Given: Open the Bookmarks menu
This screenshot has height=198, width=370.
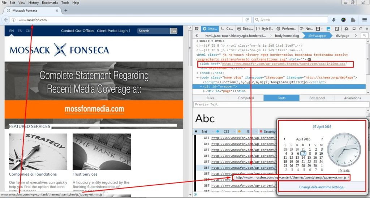Looking at the screenshot, I should pos(50,3).
